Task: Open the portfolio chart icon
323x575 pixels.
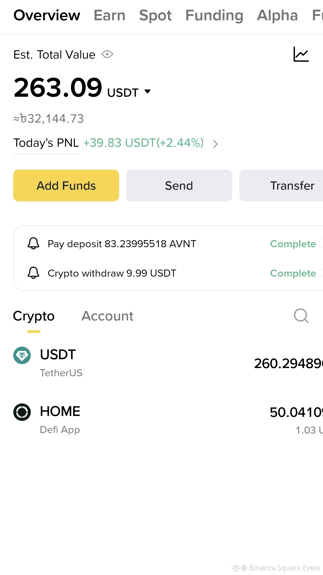Action: [x=301, y=54]
